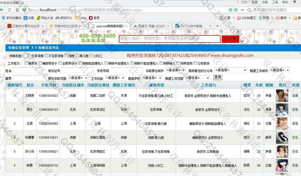Click the browser back arrow

point(2,10)
